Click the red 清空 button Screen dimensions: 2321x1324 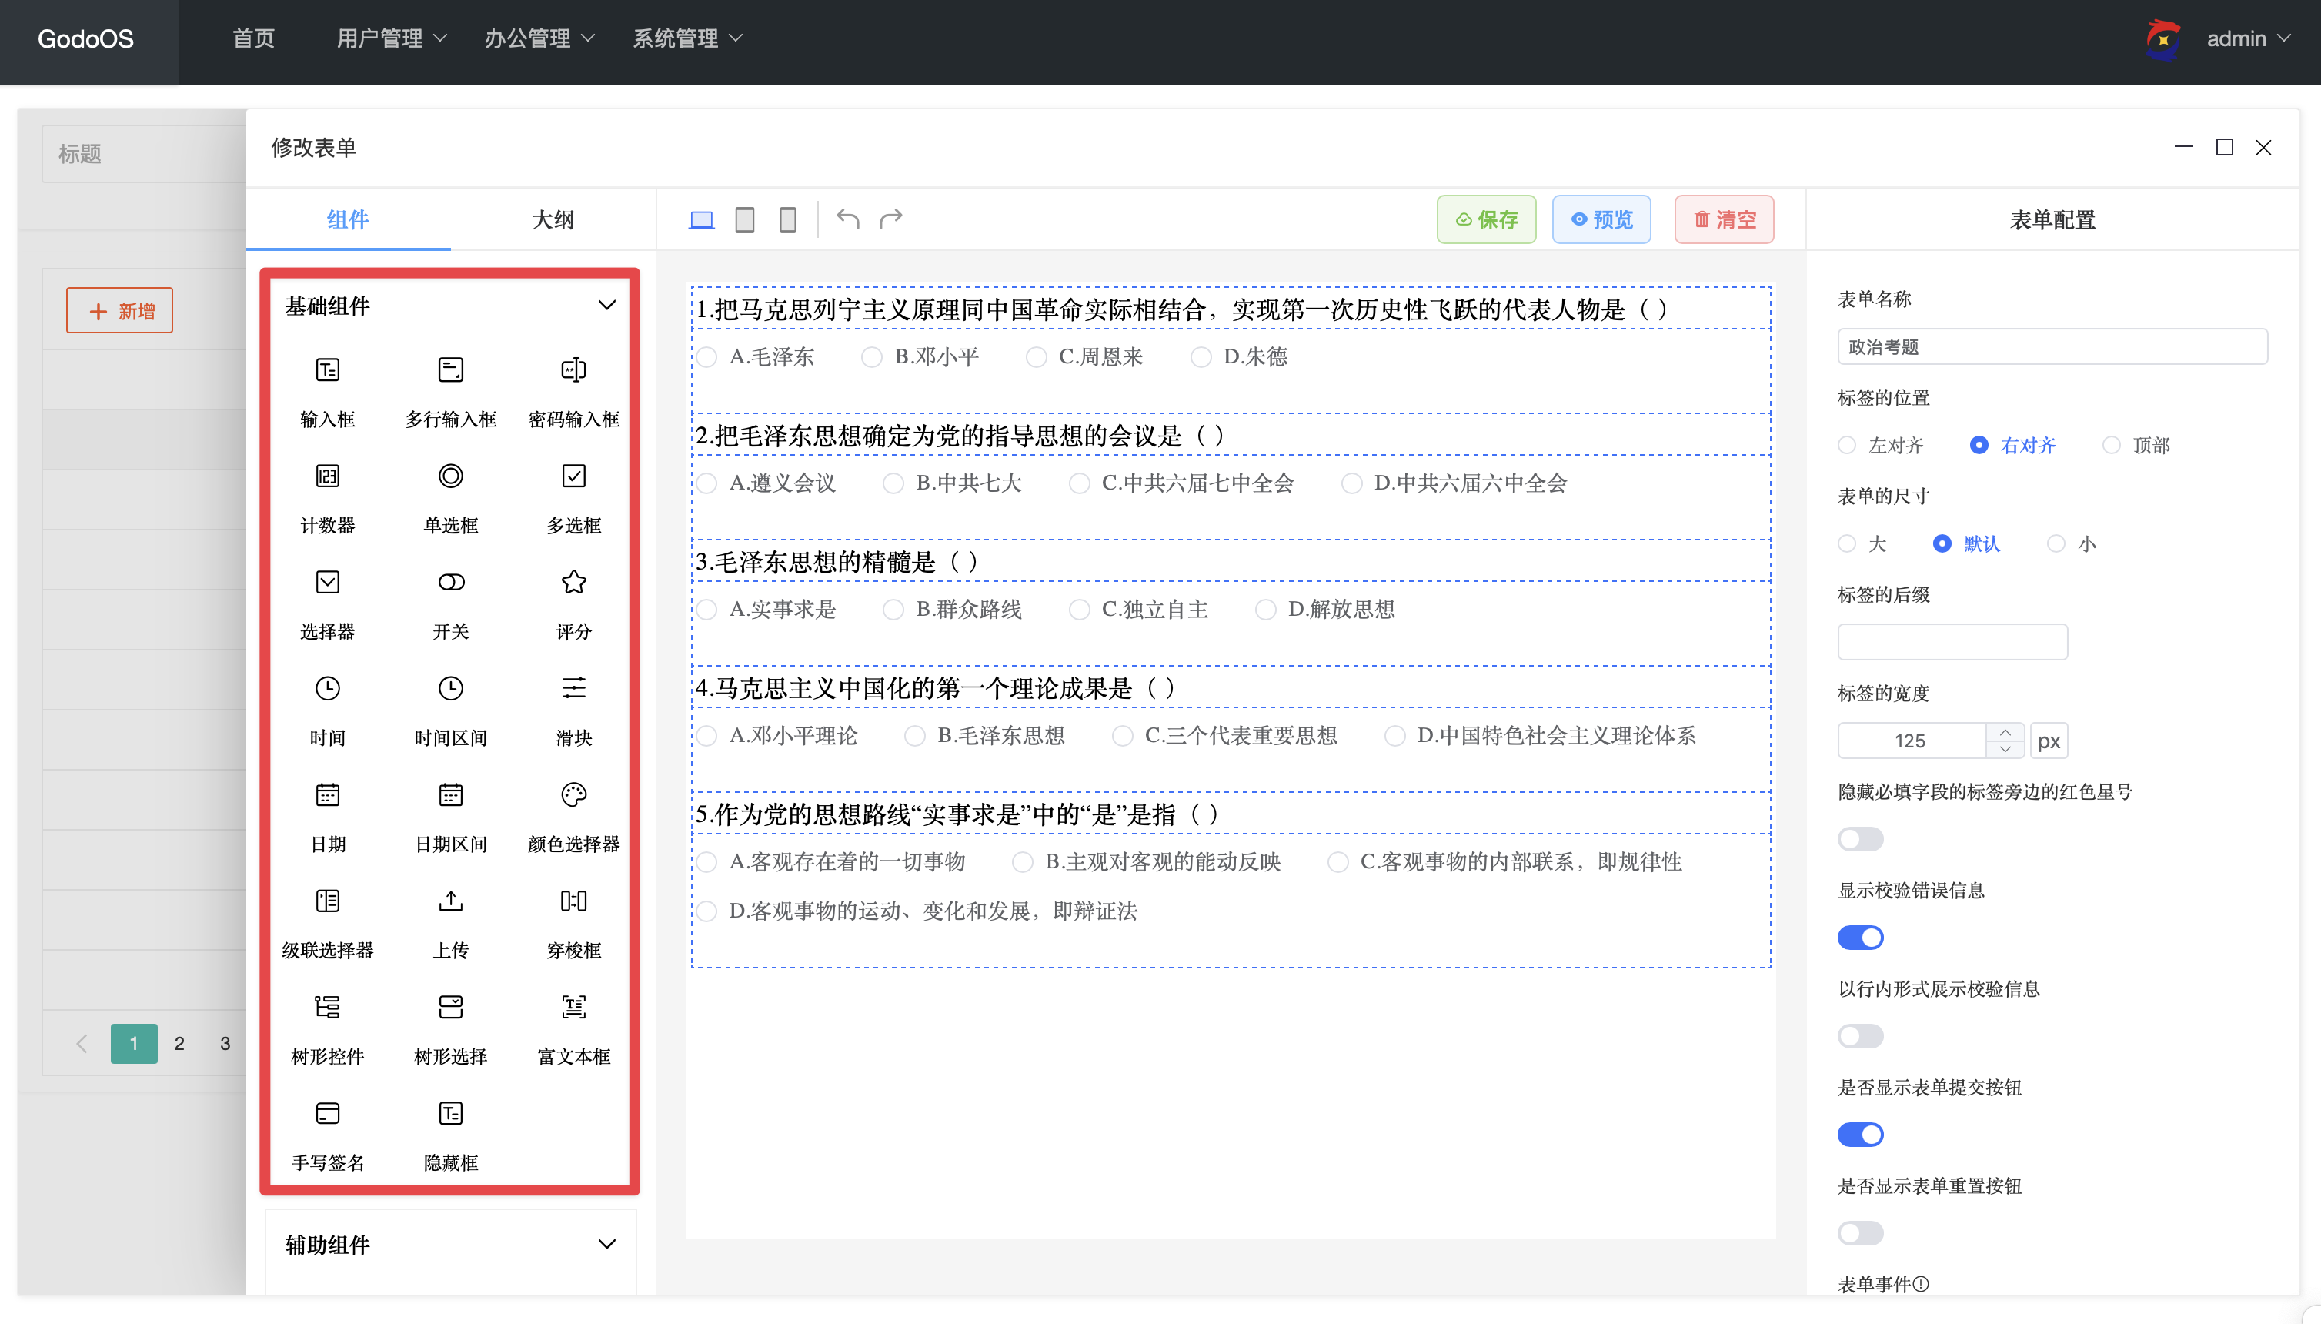(1724, 219)
